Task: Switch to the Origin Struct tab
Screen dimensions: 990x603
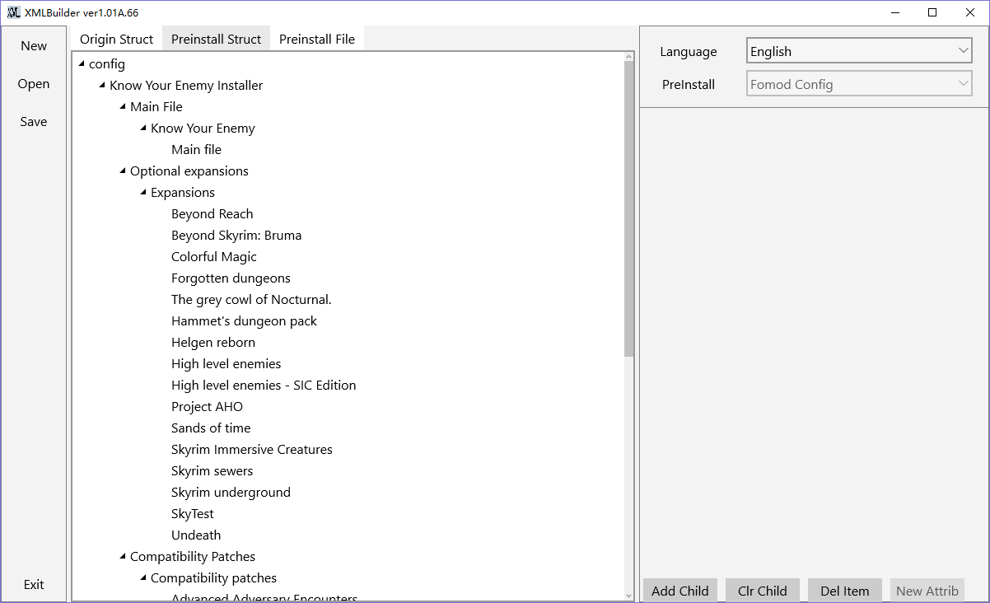Action: (x=116, y=39)
